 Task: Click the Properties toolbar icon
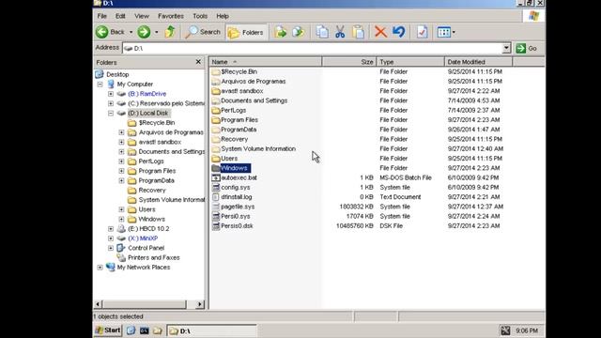[x=422, y=32]
